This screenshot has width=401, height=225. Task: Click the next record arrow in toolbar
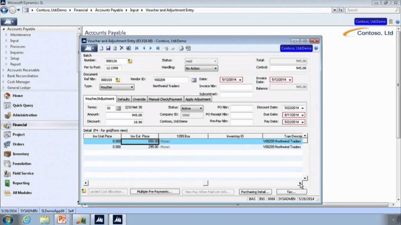(151, 48)
